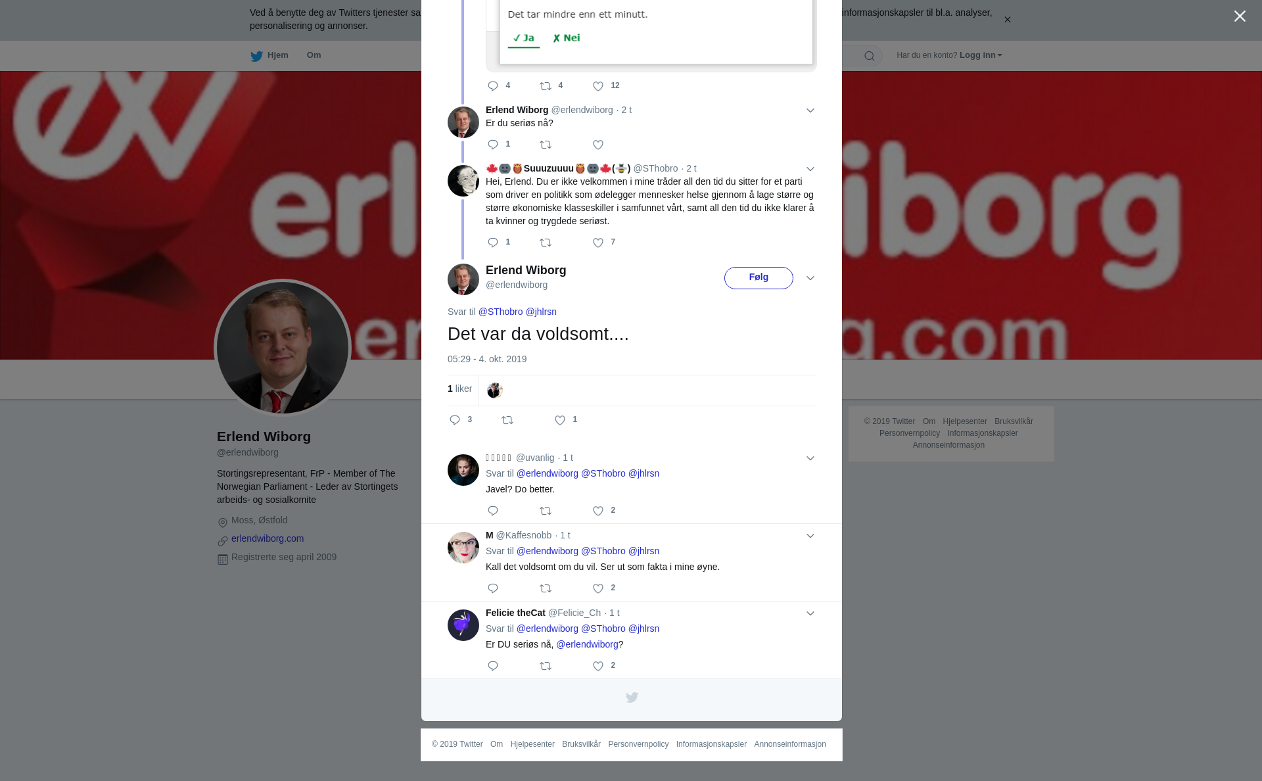Like the "Det var da voldsomt" tweet
This screenshot has width=1262, height=781.
560,420
